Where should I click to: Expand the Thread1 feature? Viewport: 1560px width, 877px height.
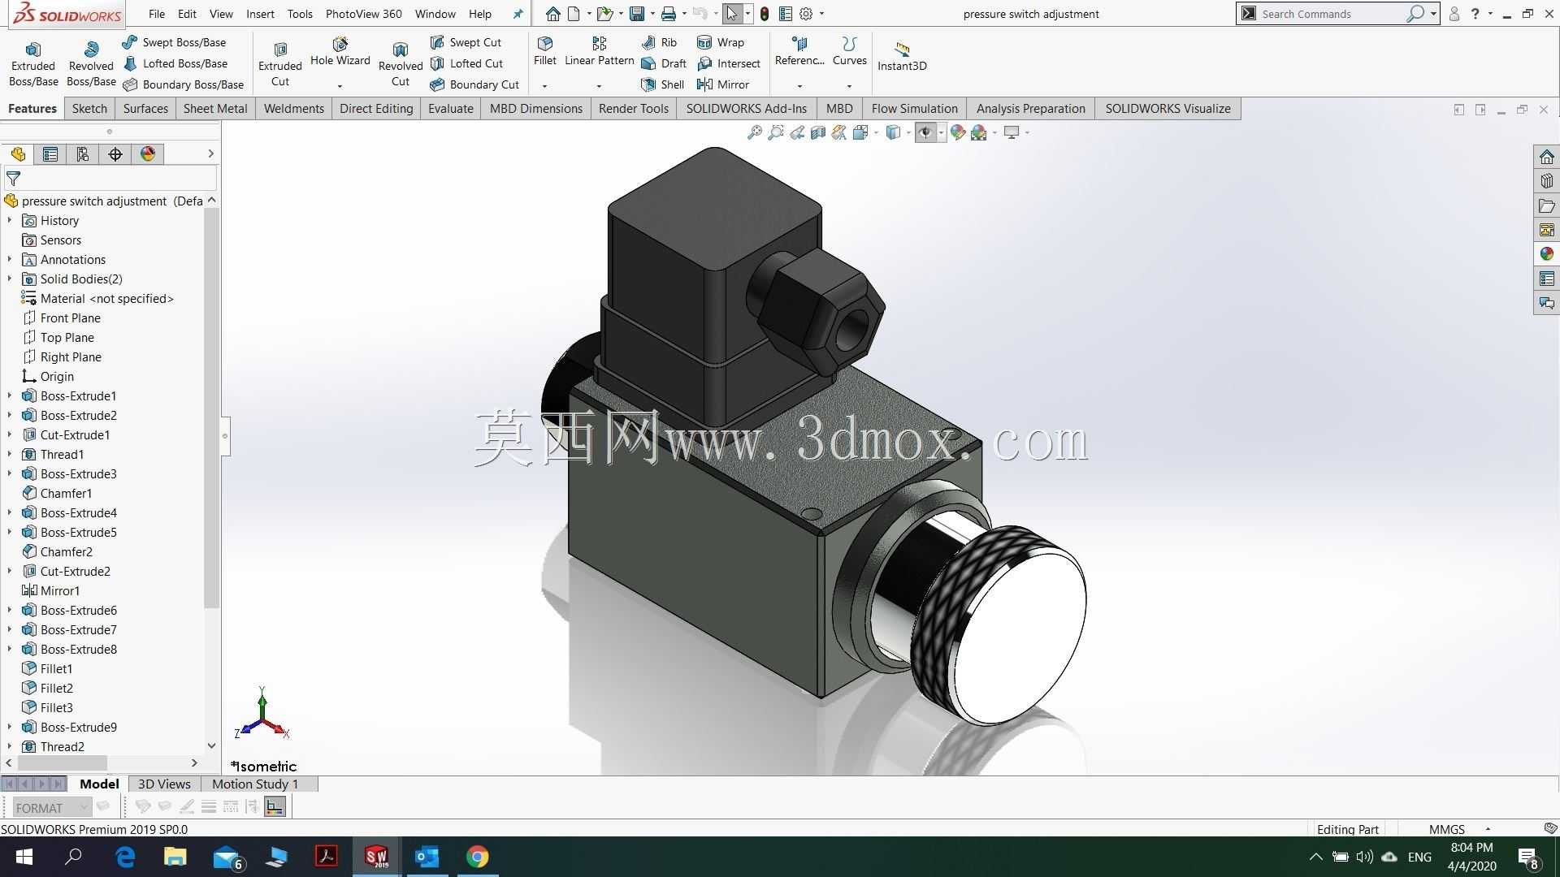[9, 454]
